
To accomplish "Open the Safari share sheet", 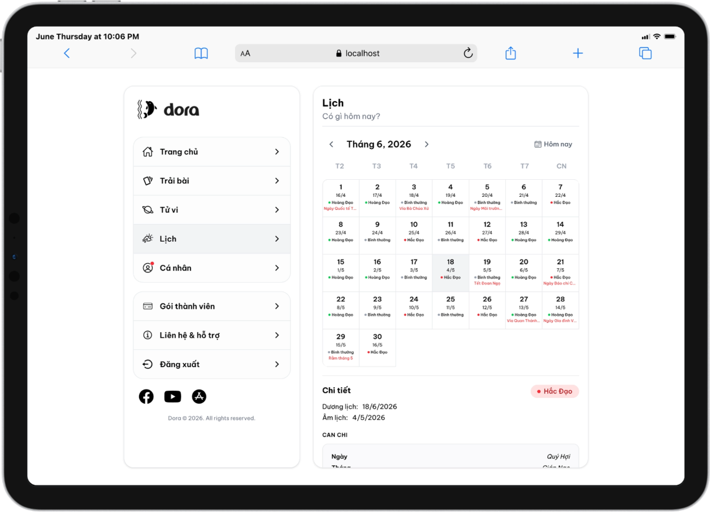I will [x=511, y=53].
